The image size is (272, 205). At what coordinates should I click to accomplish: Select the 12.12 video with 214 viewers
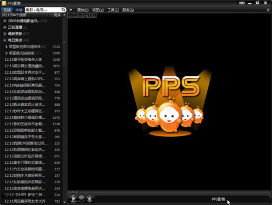32,188
